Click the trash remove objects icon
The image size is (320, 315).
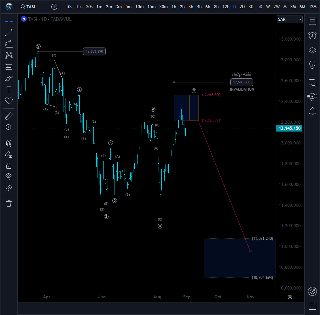pos(9,204)
